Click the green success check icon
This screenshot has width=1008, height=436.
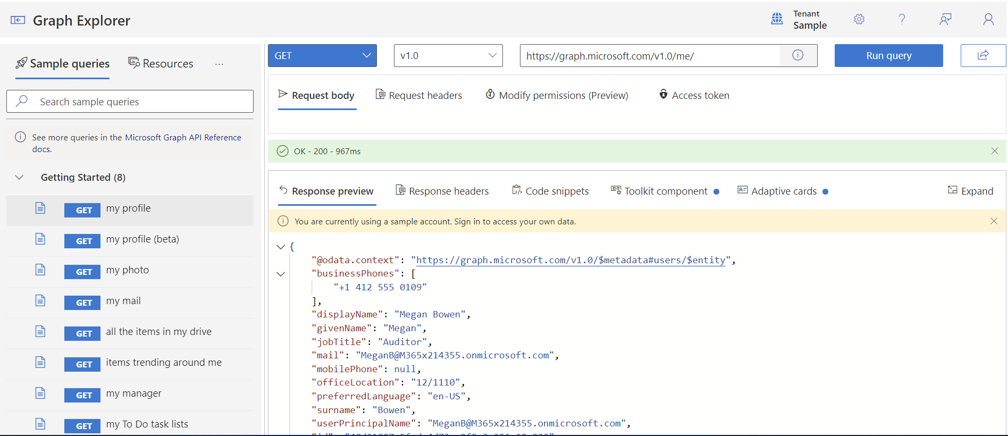[283, 151]
